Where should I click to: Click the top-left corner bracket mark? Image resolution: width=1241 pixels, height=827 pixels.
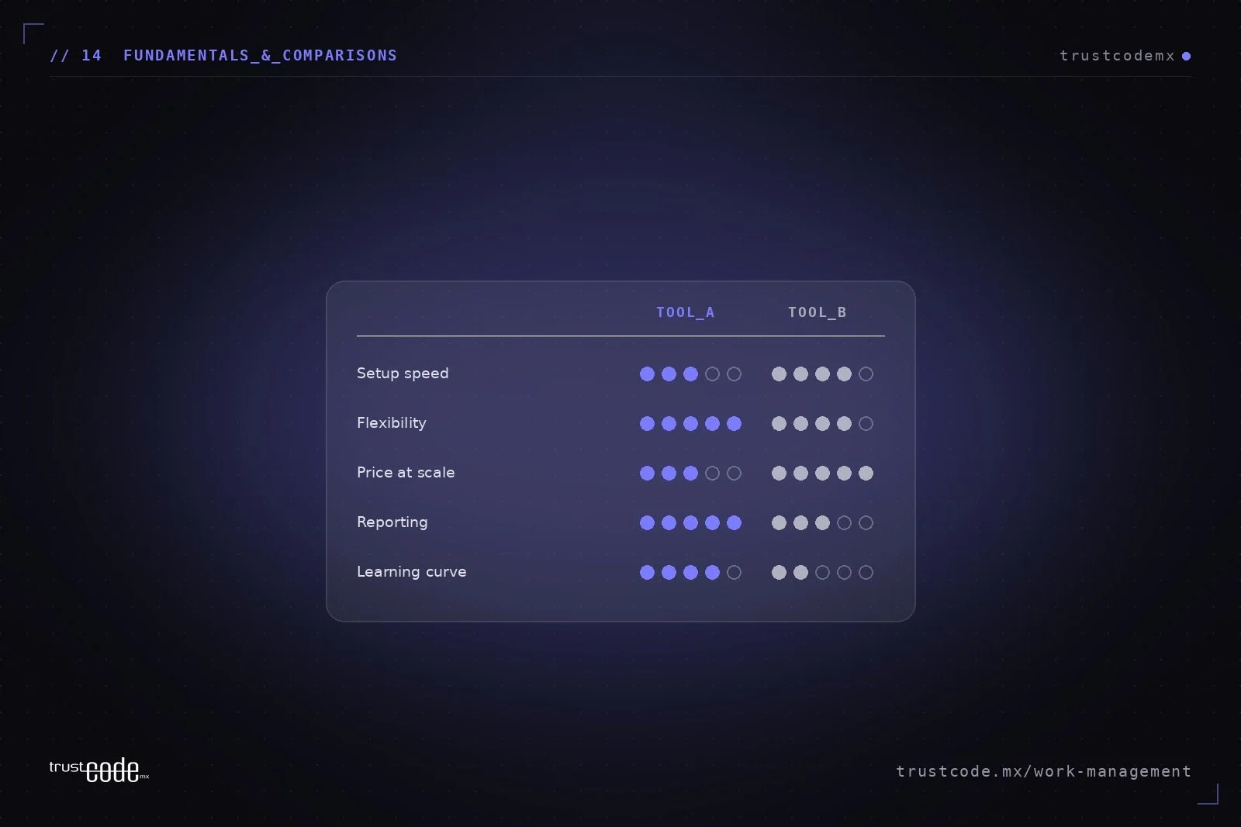point(33,33)
